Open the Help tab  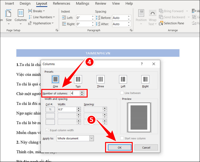129,3
